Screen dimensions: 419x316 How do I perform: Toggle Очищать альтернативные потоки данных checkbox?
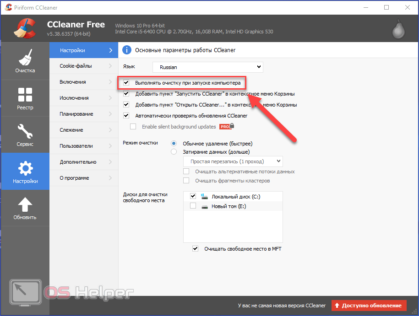point(186,171)
